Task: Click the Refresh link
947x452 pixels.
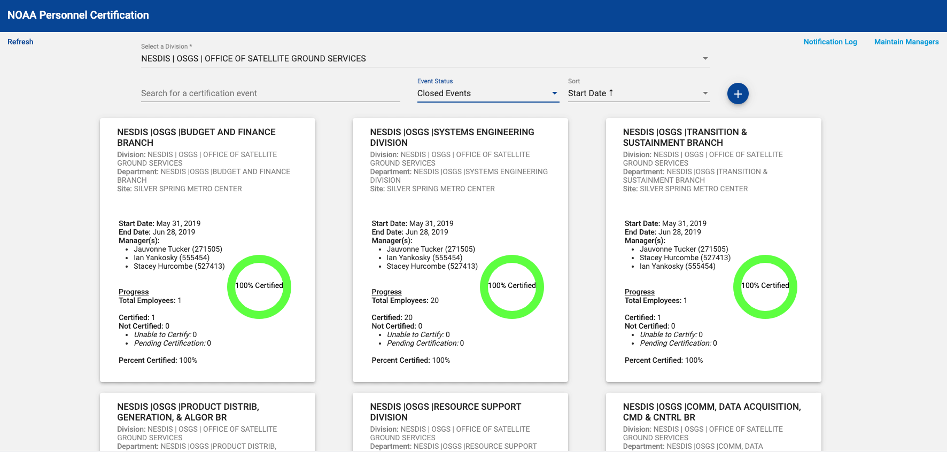Action: tap(20, 42)
